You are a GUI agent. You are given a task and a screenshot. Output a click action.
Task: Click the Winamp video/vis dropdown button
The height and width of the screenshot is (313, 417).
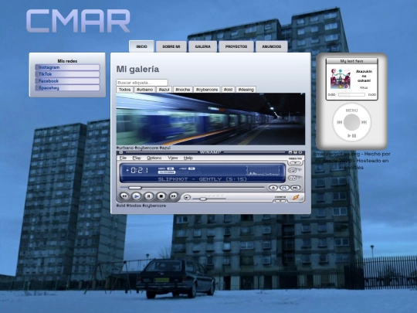[x=295, y=162]
